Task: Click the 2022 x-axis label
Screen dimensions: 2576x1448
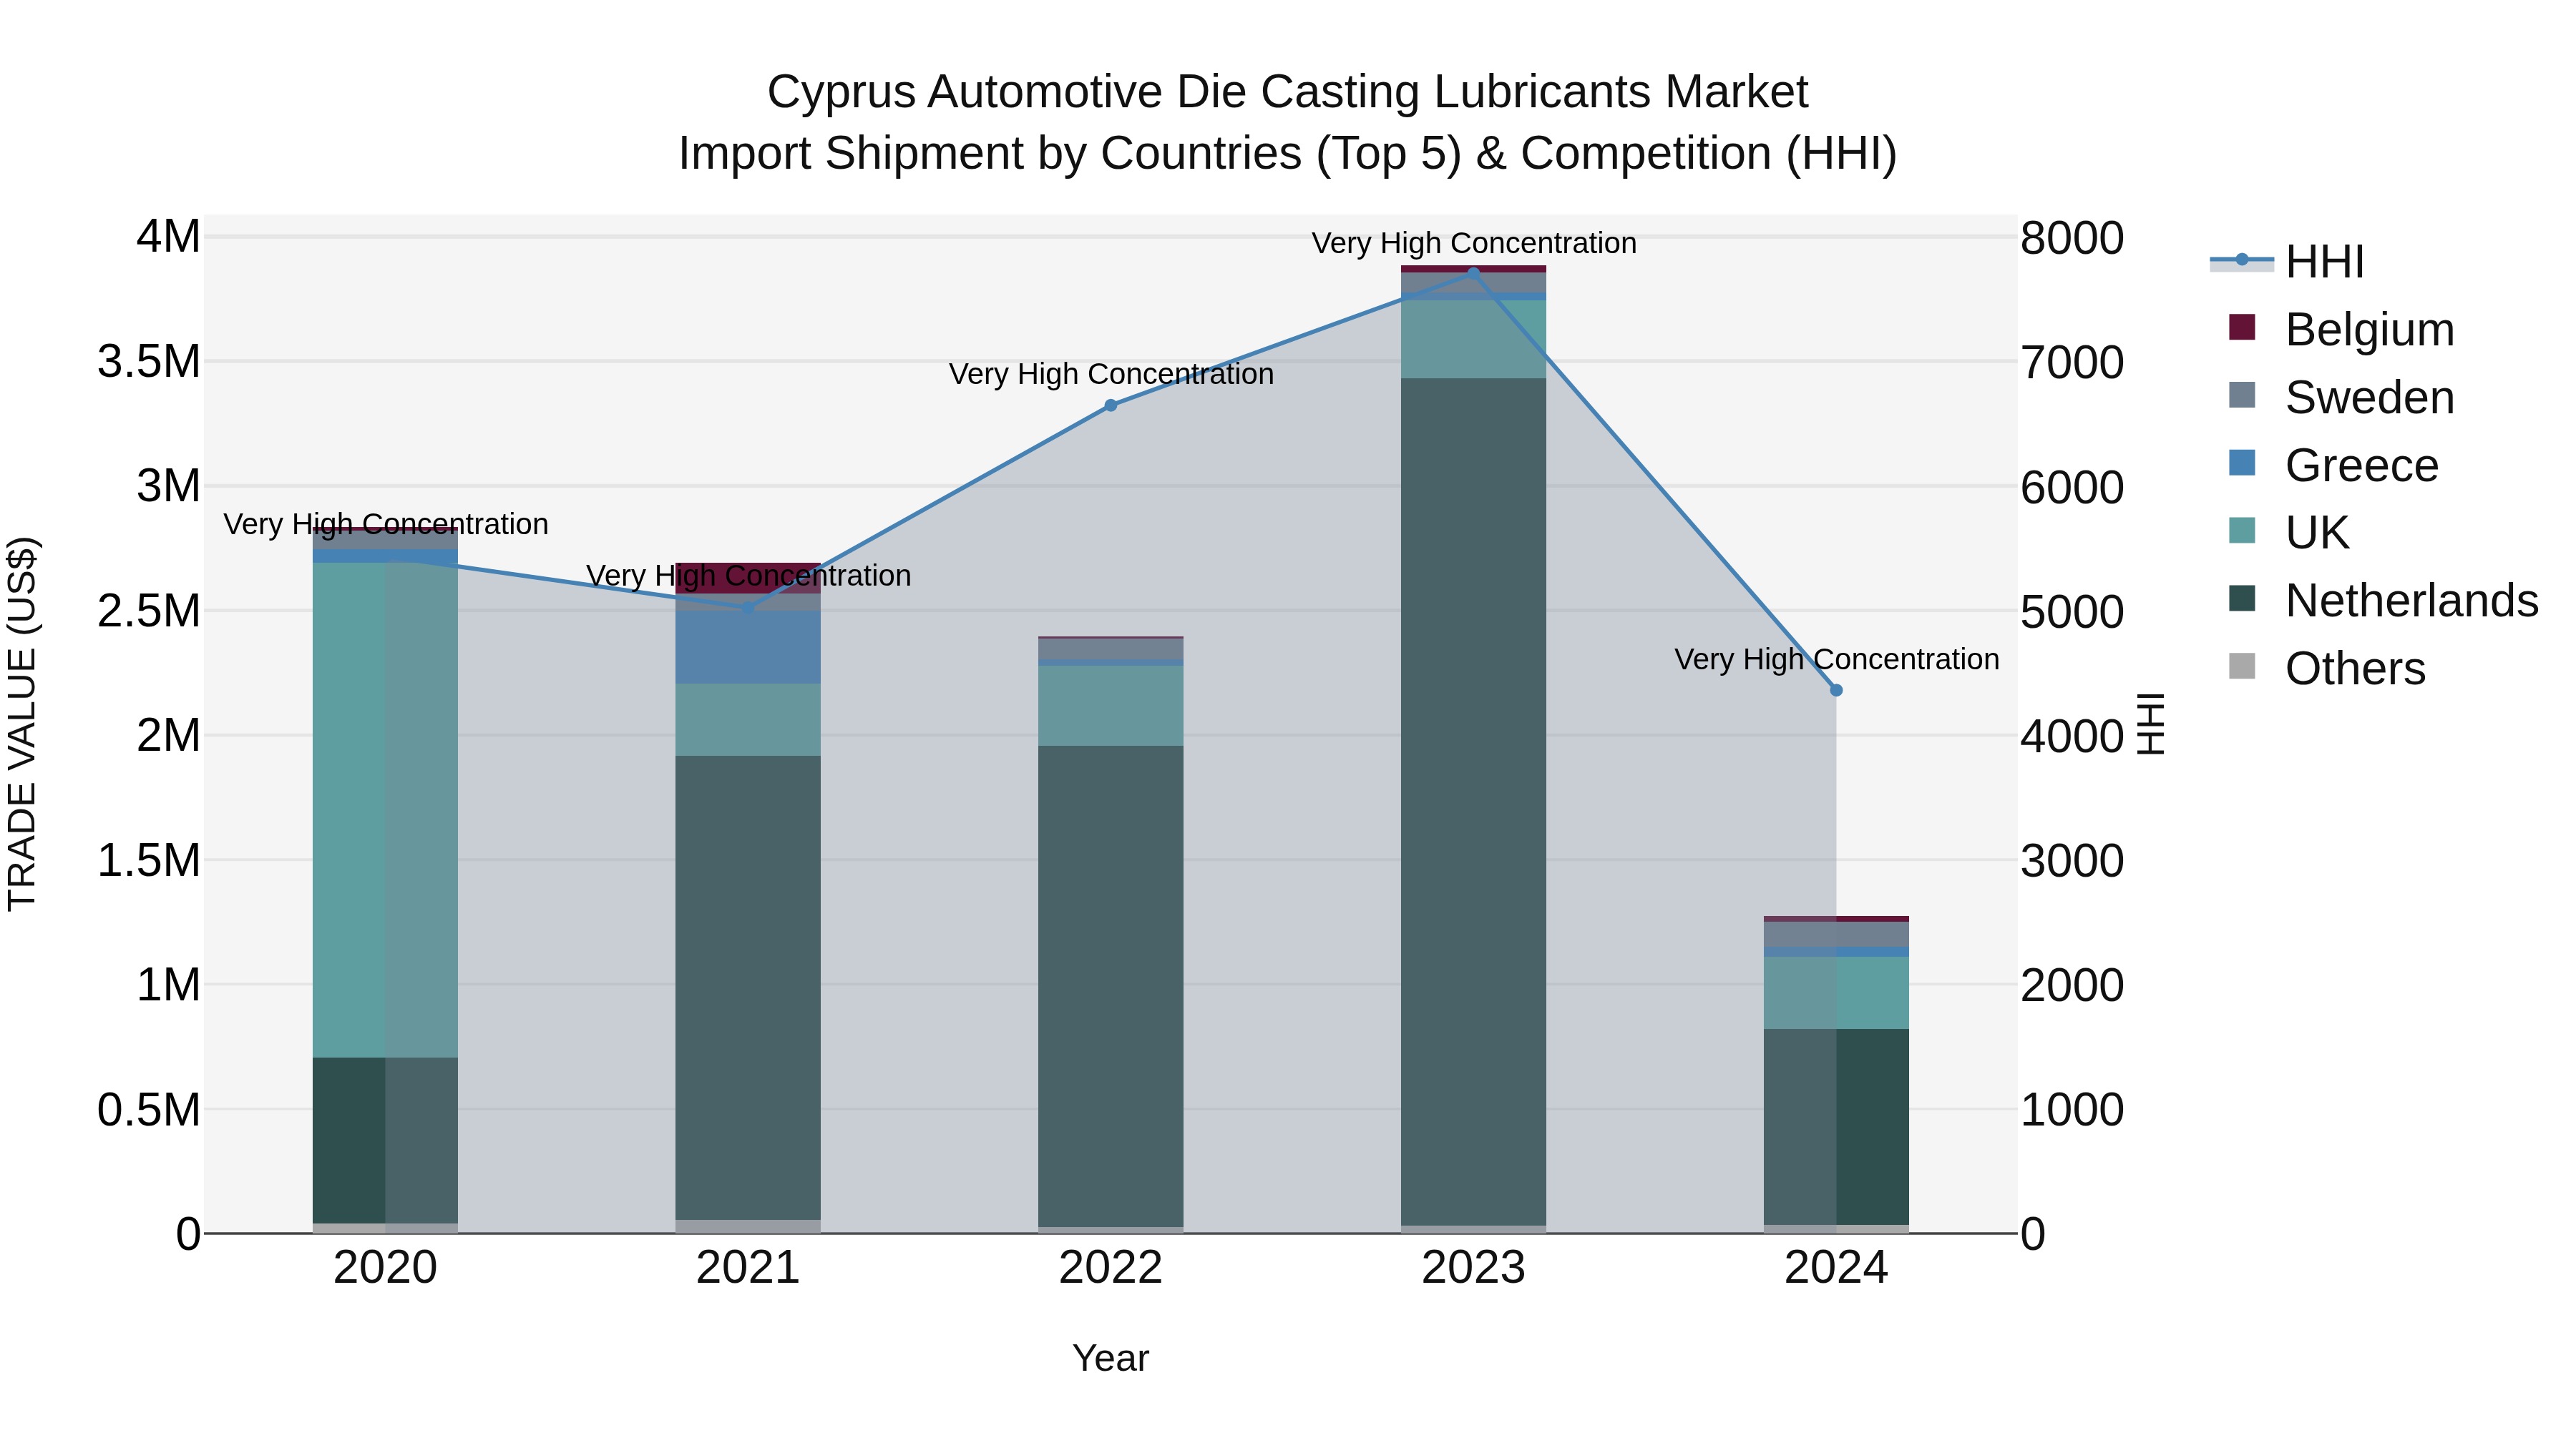Action: coord(1110,1268)
